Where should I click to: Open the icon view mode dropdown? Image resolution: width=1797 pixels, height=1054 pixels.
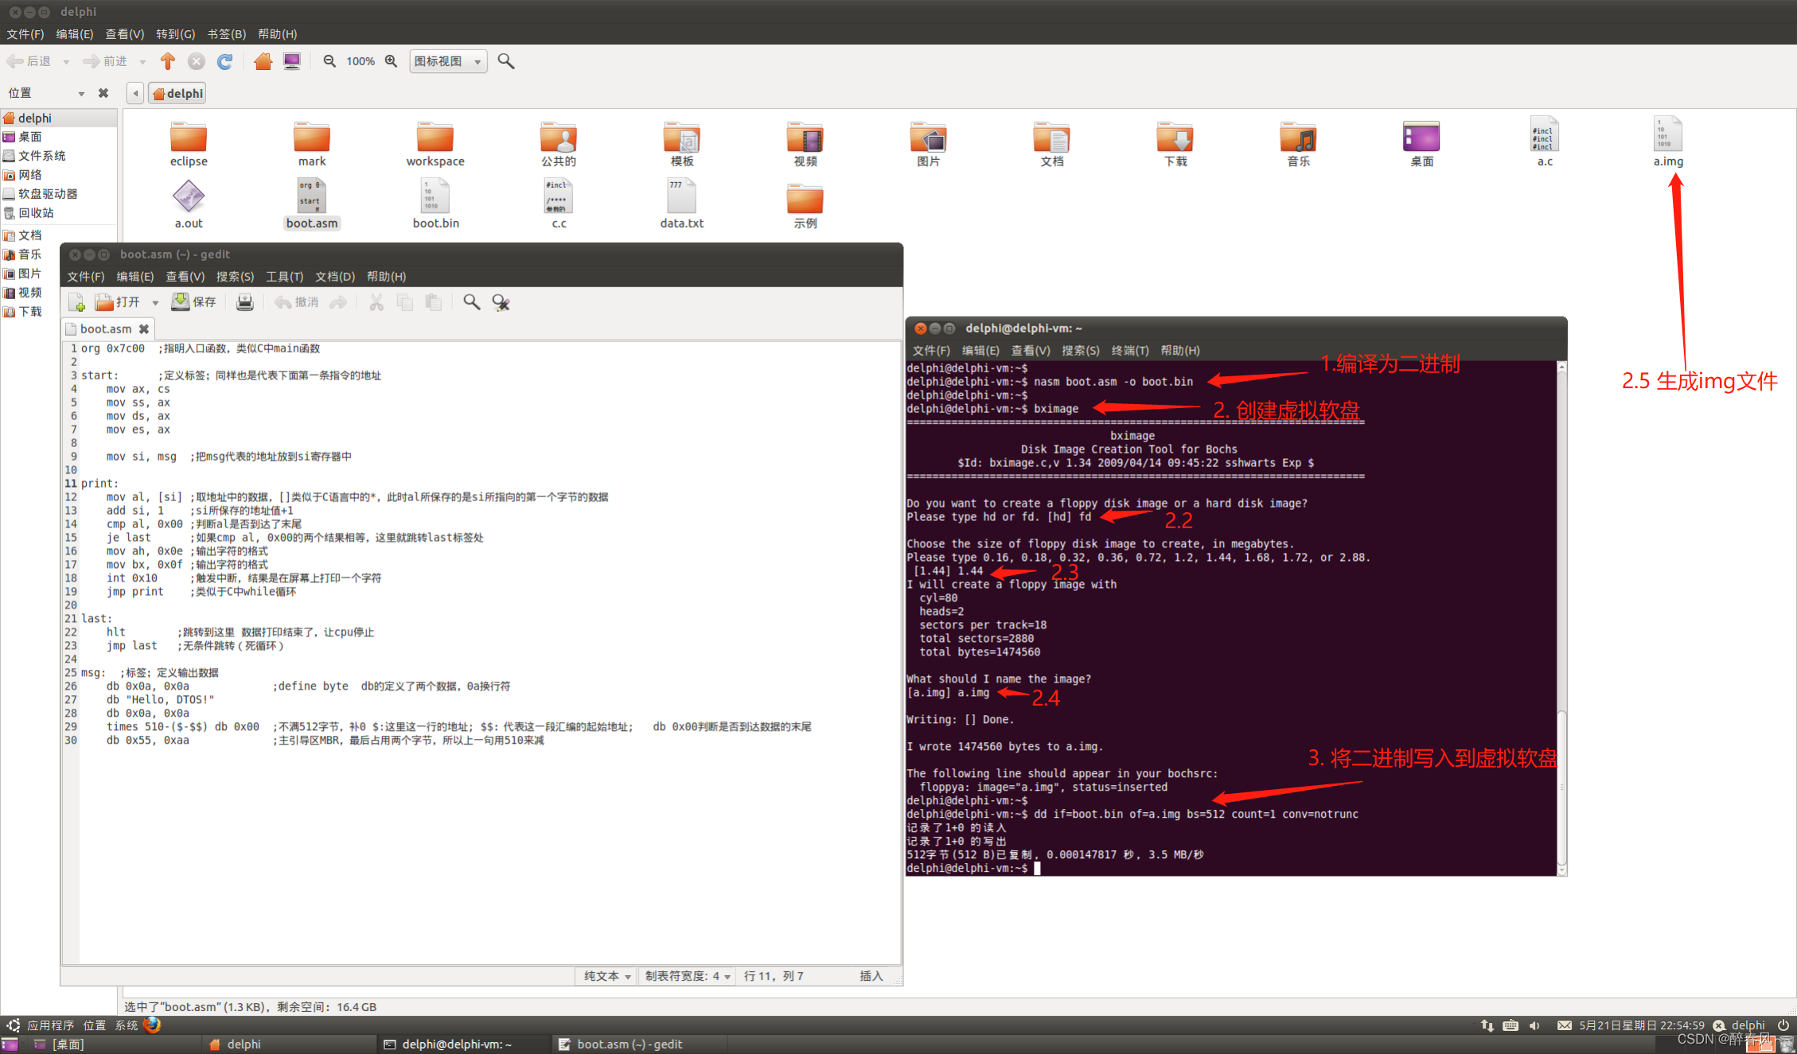point(448,61)
